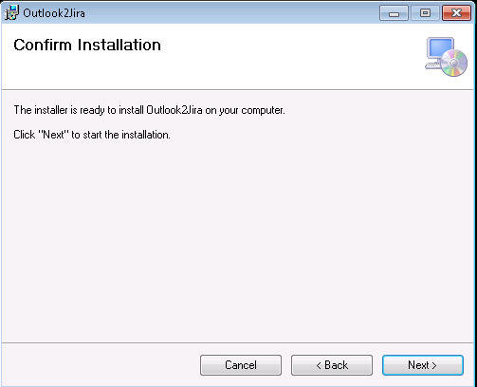This screenshot has width=477, height=387.
Task: Click the Outlook2Jira installer icon in title bar
Action: click(x=11, y=12)
